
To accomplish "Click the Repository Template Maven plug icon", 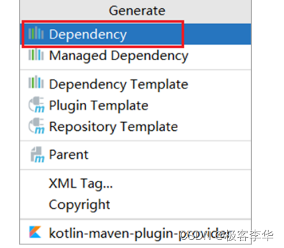I will [x=36, y=126].
